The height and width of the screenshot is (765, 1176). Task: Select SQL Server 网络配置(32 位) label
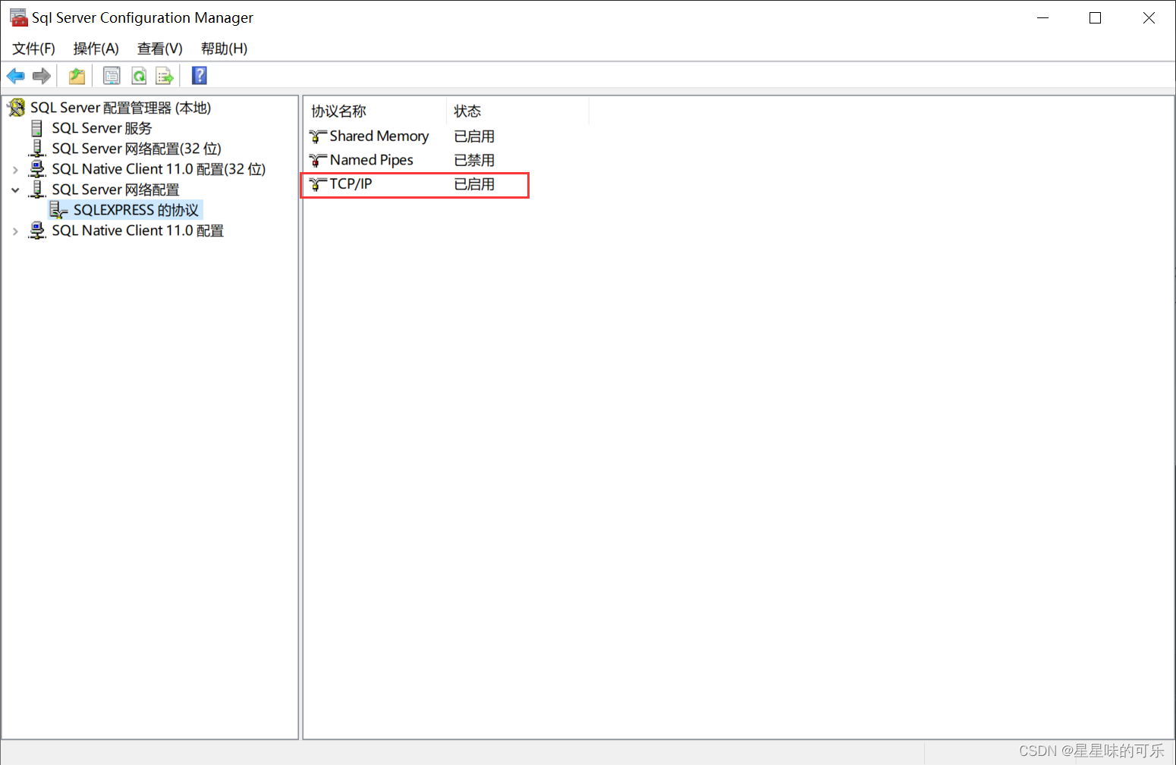click(x=137, y=149)
